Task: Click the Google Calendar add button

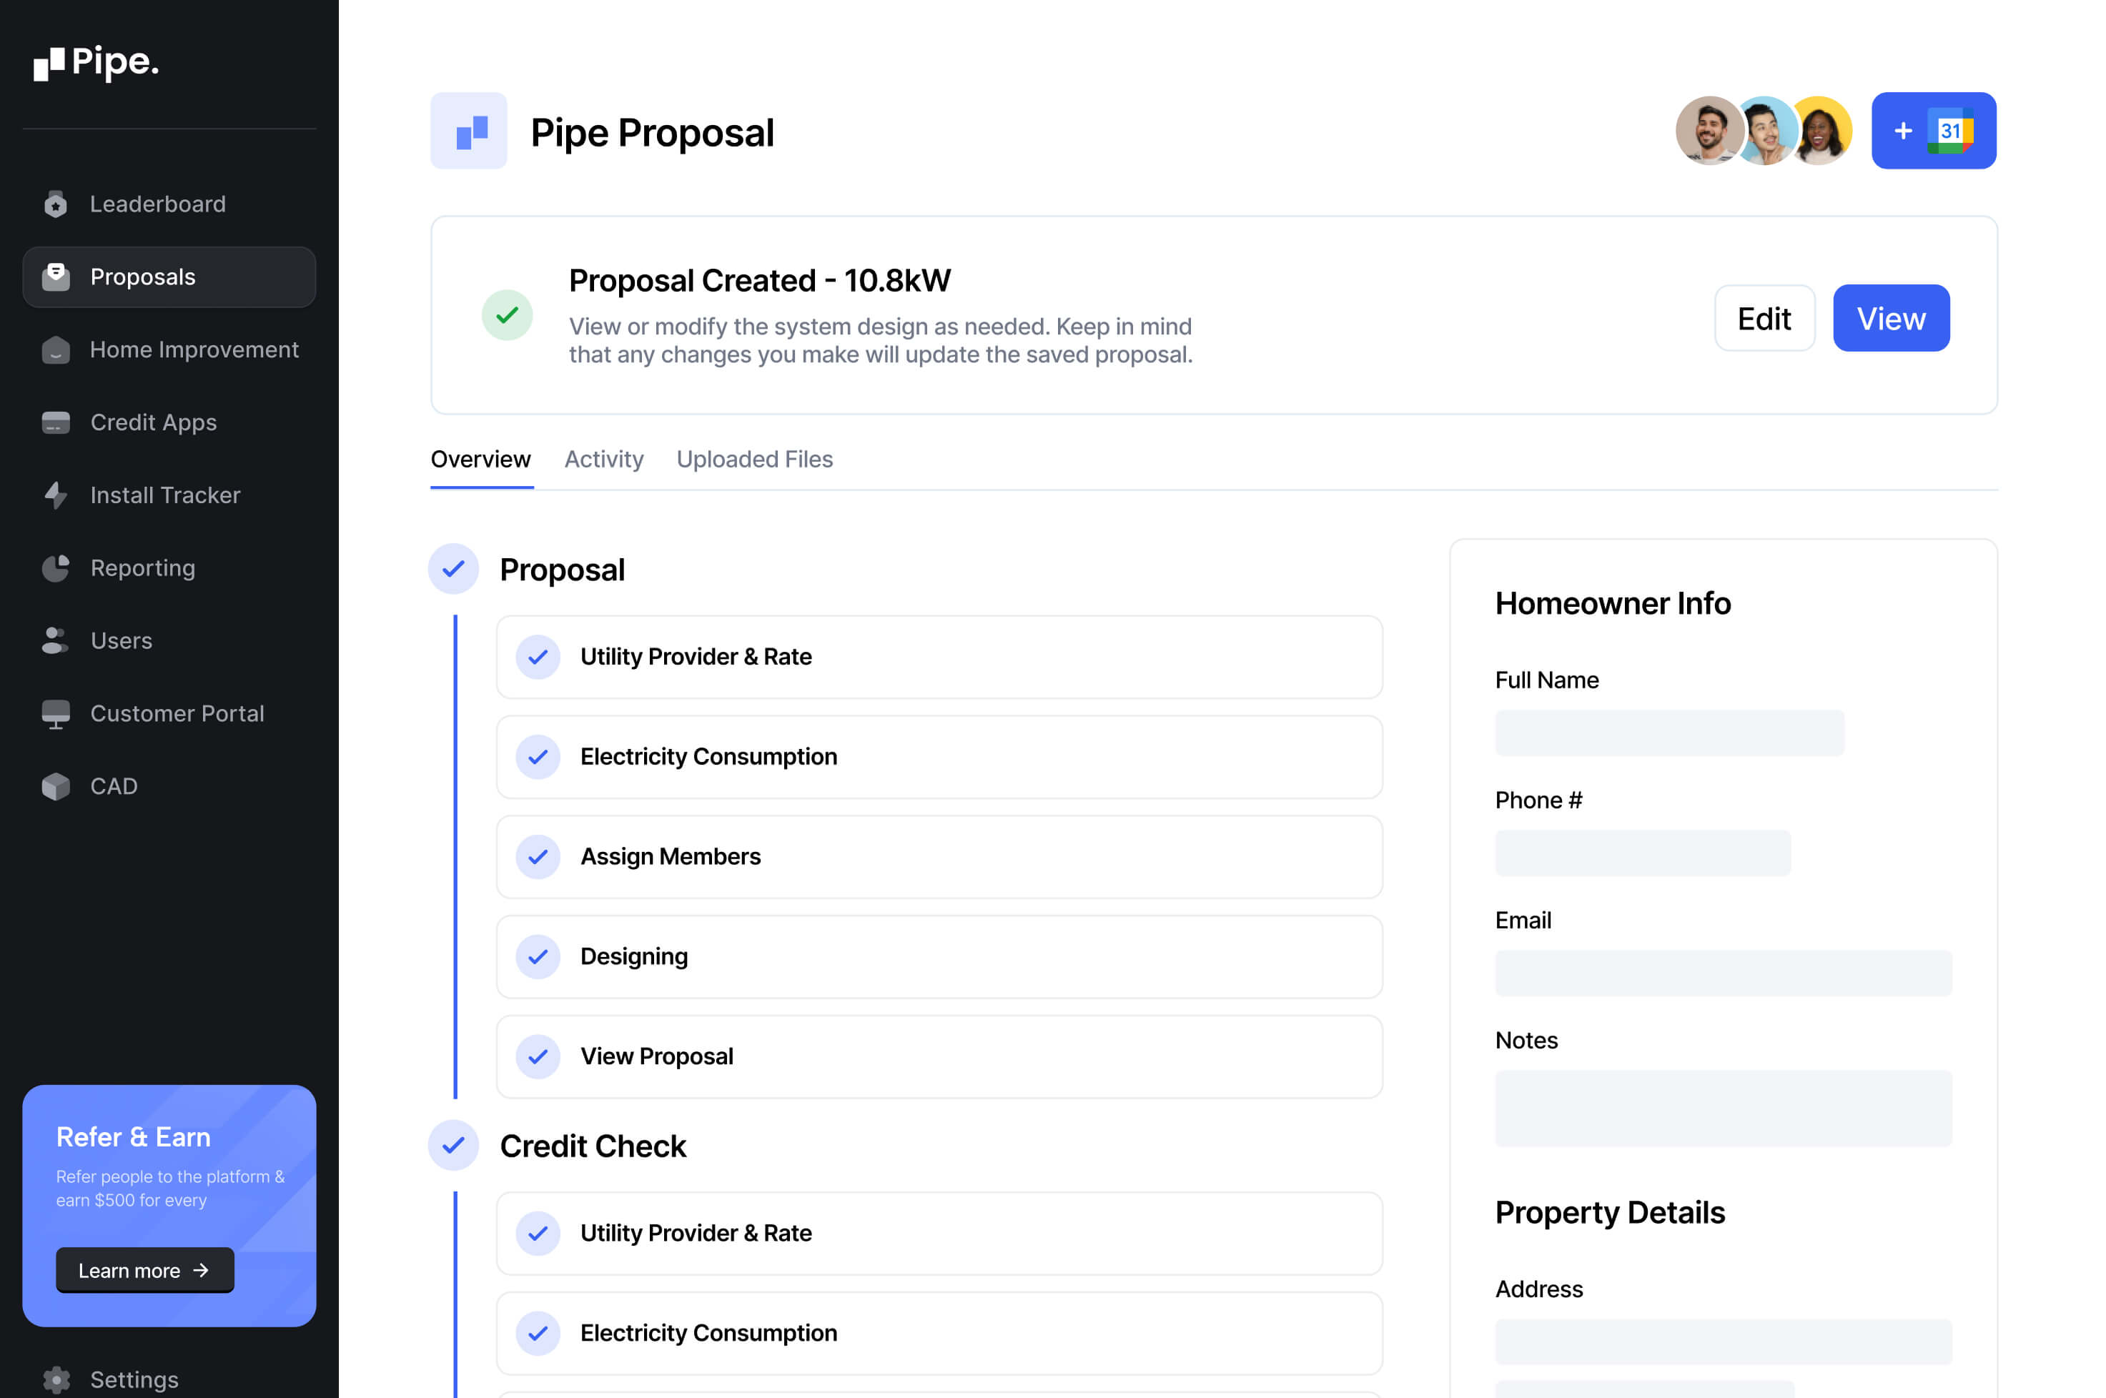Action: click(x=1933, y=131)
